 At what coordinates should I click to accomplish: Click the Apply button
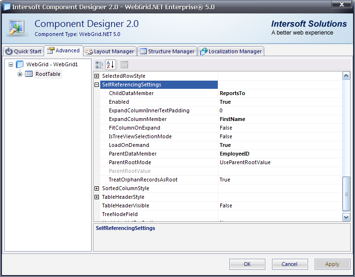(x=332, y=264)
